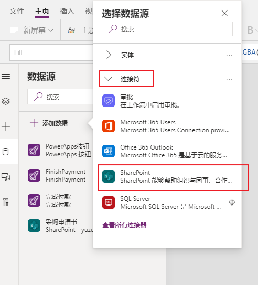Image resolution: width=258 pixels, height=285 pixels.
Task: Open the 查看所有连接器 link
Action: pos(124,225)
